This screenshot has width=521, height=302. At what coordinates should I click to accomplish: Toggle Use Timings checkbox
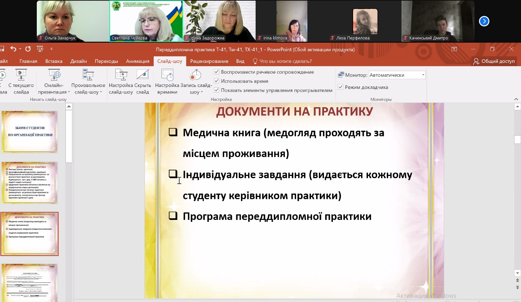[x=217, y=81]
